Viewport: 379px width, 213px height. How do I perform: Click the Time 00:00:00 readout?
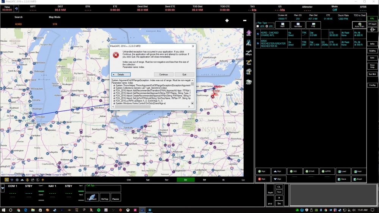7,10
